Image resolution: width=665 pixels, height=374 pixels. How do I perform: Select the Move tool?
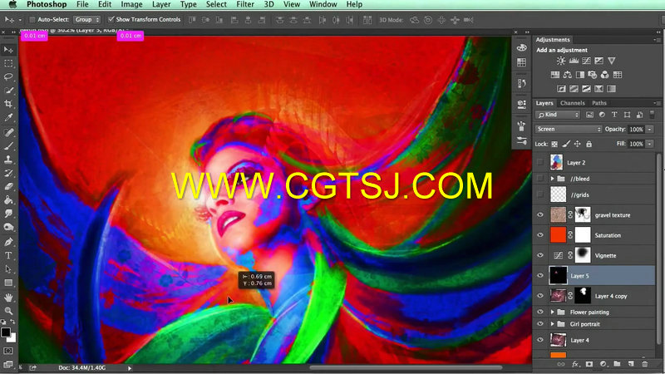coord(8,50)
